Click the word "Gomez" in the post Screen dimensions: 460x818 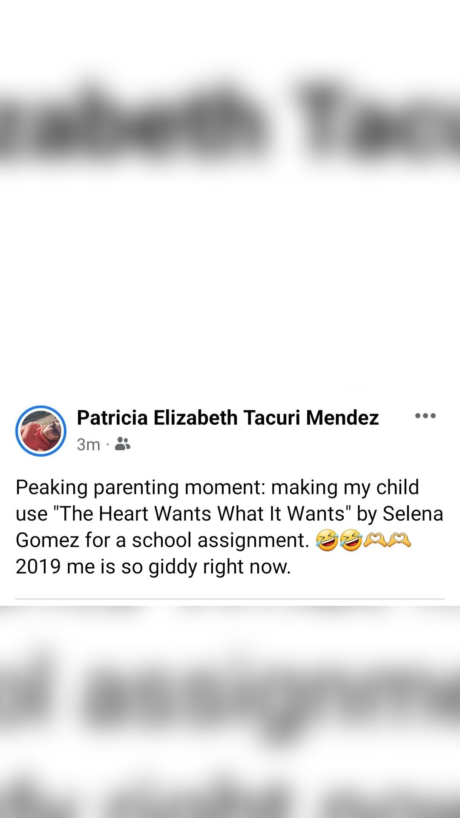click(47, 540)
